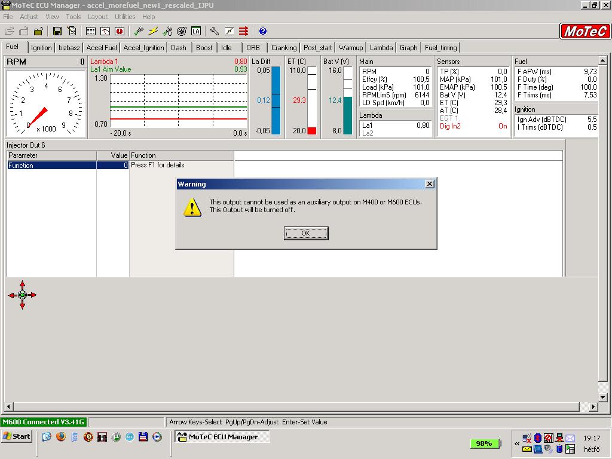The image size is (612, 459).
Task: Click OK in the Warning dialog
Action: coord(305,233)
